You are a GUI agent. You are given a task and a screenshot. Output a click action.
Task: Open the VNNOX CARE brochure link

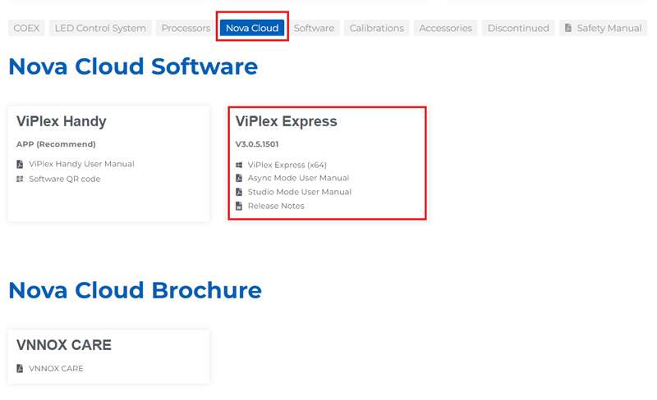point(56,369)
